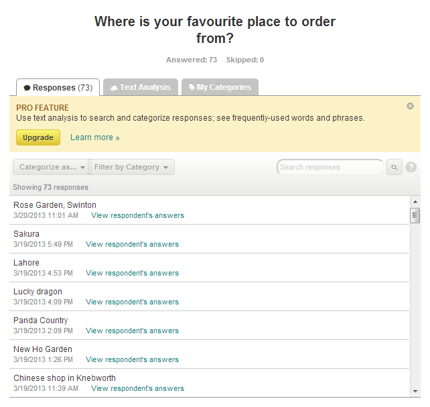Click the scrollbar up arrow
The width and height of the screenshot is (430, 407).
(415, 202)
